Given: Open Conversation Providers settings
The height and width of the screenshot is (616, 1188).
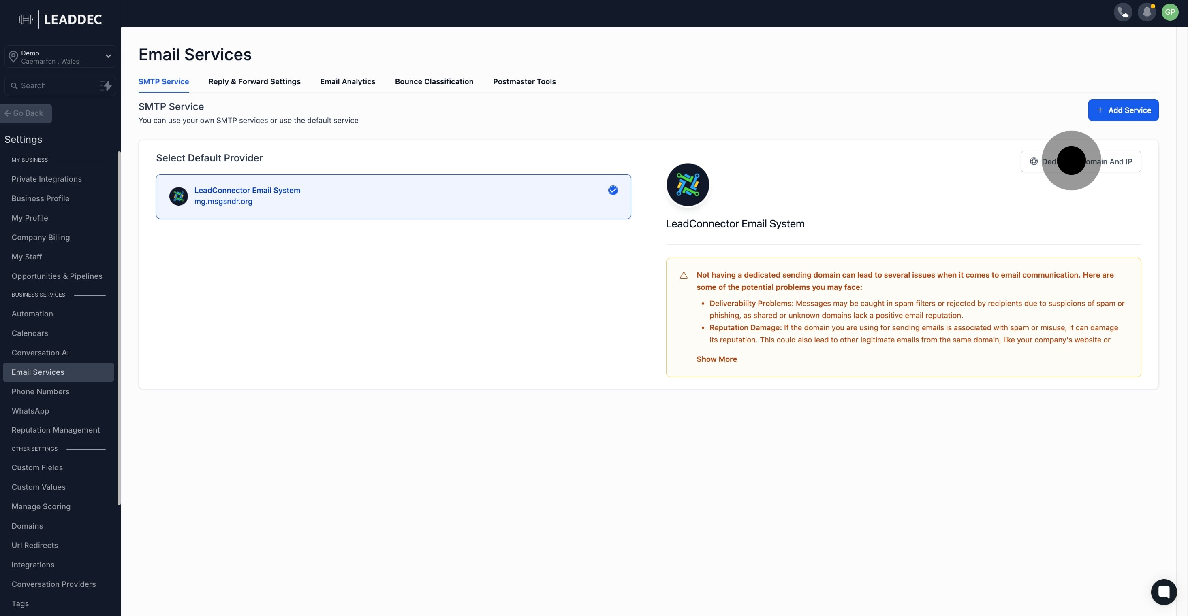Looking at the screenshot, I should 53,584.
